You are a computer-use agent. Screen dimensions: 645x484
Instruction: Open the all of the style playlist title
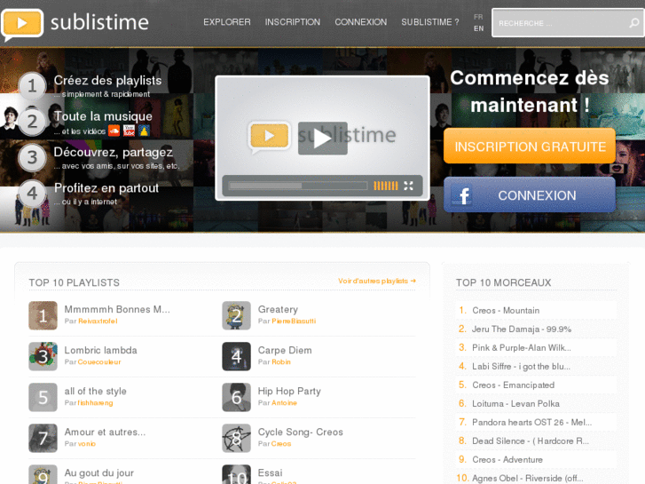(96, 392)
